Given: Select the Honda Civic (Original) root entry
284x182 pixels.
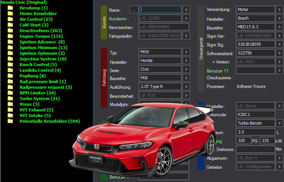Looking at the screenshot, I should (x=24, y=2).
